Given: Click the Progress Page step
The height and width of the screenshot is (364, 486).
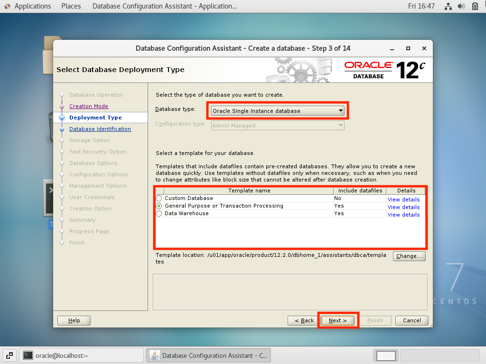Looking at the screenshot, I should [x=89, y=231].
